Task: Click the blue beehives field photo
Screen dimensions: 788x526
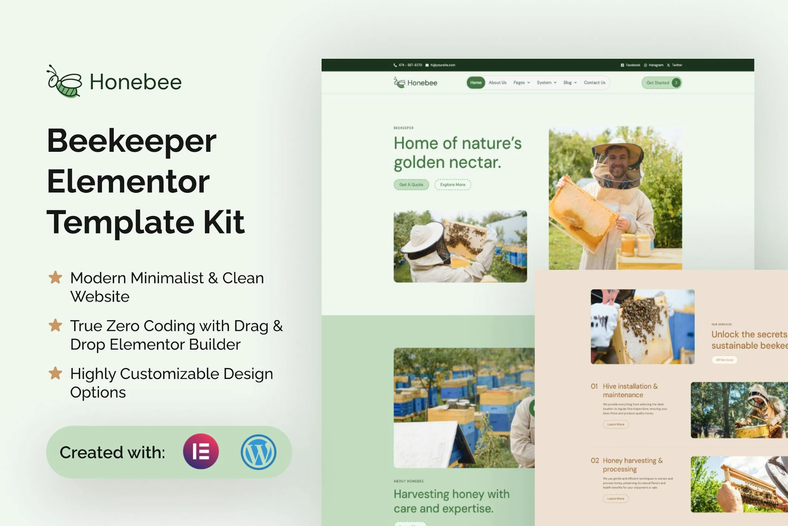Action: [x=464, y=408]
